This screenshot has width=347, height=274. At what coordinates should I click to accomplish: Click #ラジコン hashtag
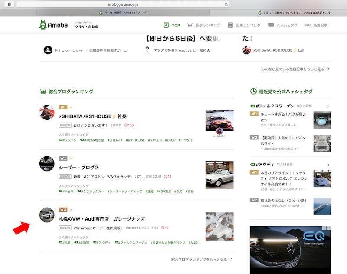point(68,140)
